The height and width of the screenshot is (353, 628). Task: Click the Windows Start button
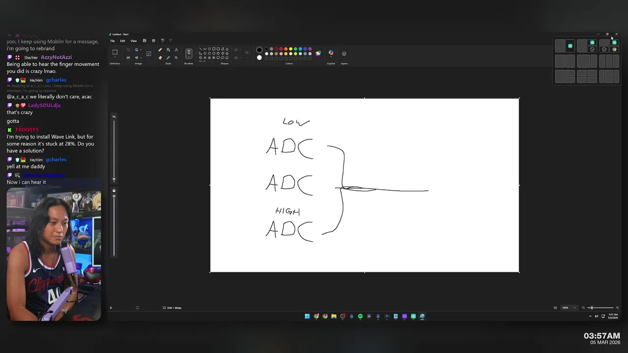(307, 316)
